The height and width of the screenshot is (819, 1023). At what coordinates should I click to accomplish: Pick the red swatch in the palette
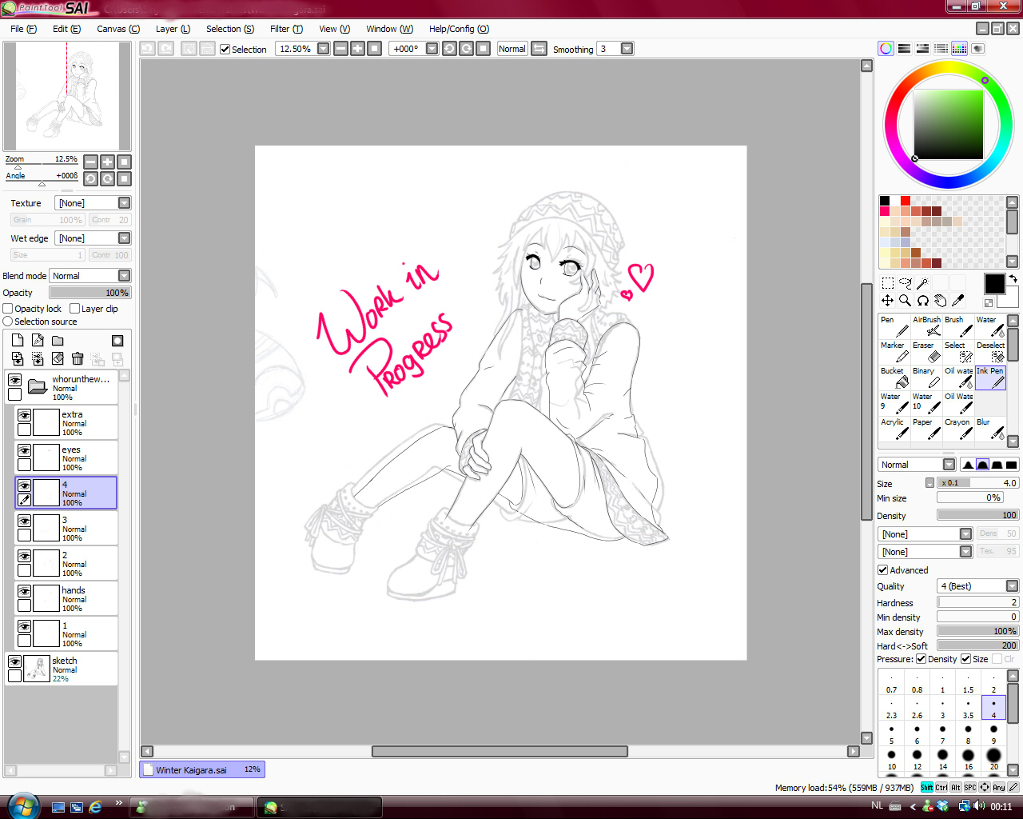[x=905, y=201]
